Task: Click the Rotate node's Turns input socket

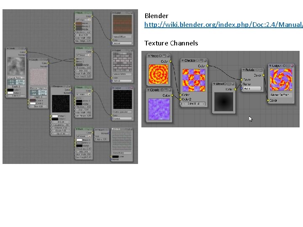Action: (x=242, y=84)
